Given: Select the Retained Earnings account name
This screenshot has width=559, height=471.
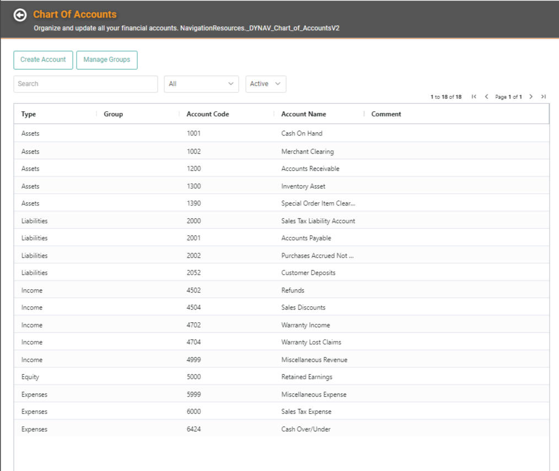Looking at the screenshot, I should tap(307, 377).
